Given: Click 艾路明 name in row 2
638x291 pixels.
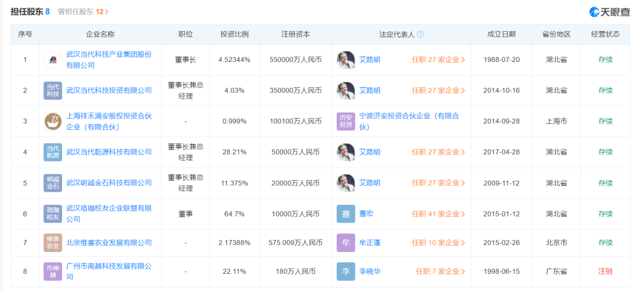Looking at the screenshot, I should (x=370, y=91).
